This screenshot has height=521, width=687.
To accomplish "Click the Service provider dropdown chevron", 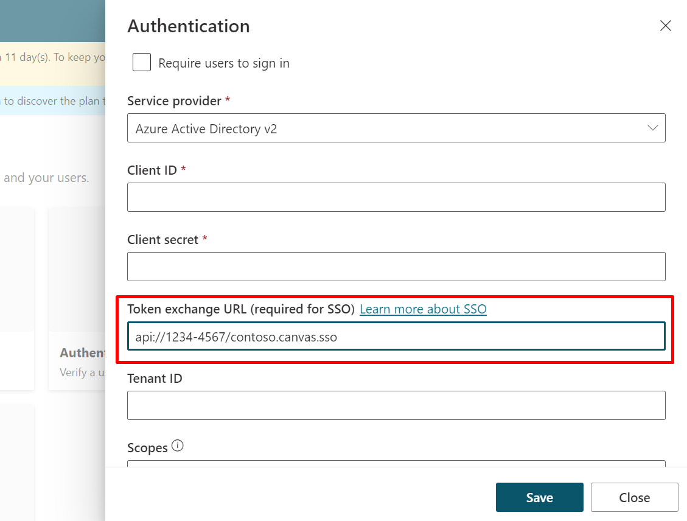I will coord(652,128).
